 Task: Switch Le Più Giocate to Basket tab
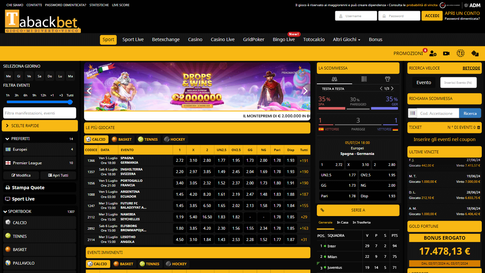click(x=122, y=139)
